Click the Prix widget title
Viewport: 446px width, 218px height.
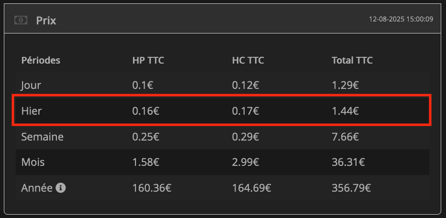click(x=46, y=21)
